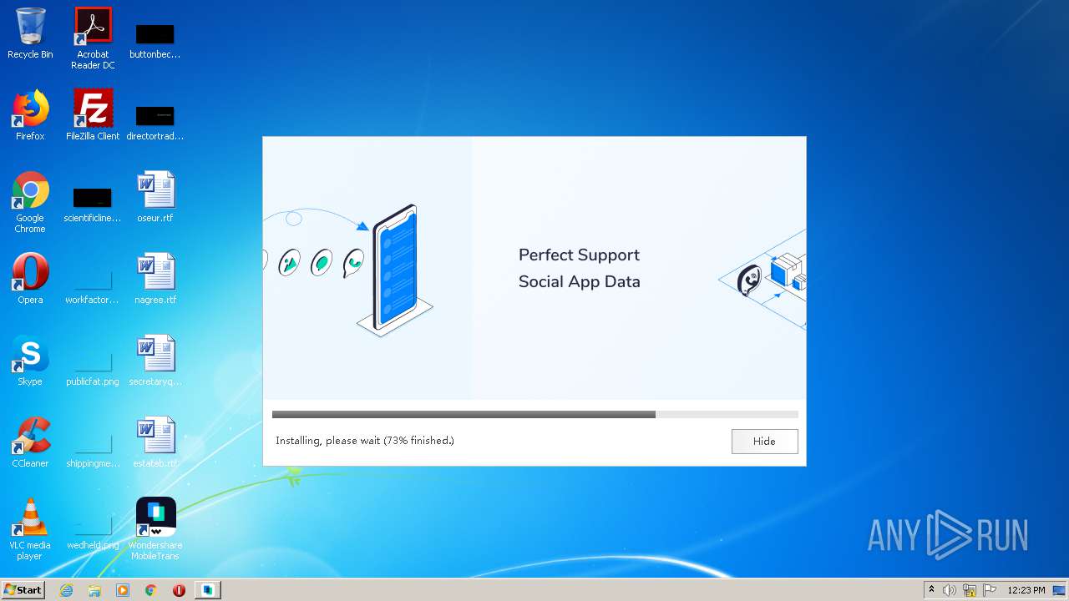Launch Wondershare MobileTrans shortcut

click(155, 529)
